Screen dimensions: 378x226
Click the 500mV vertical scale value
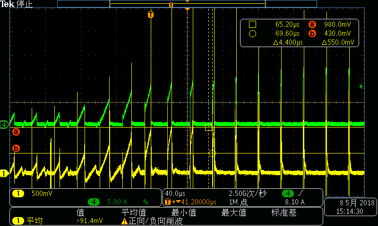tap(42, 194)
